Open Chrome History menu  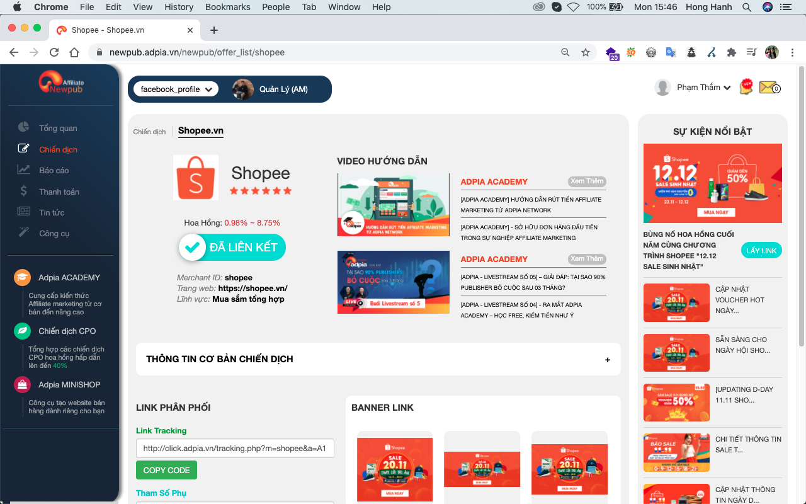(179, 7)
